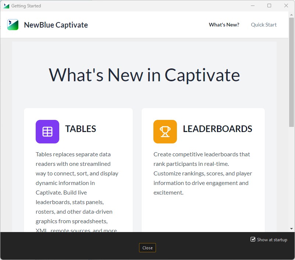The image size is (295, 260).
Task: Click the What's New in Captivate headline
Action: pyautogui.click(x=144, y=75)
